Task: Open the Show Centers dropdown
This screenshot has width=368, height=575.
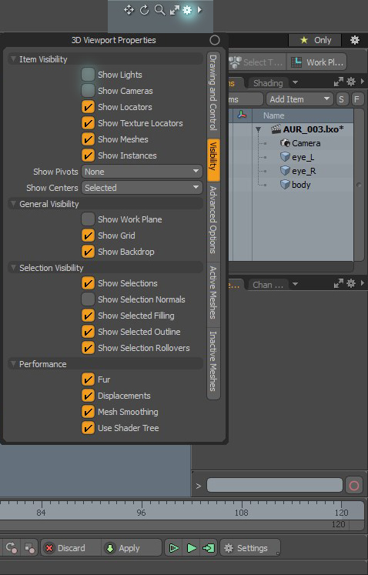Action: point(142,187)
